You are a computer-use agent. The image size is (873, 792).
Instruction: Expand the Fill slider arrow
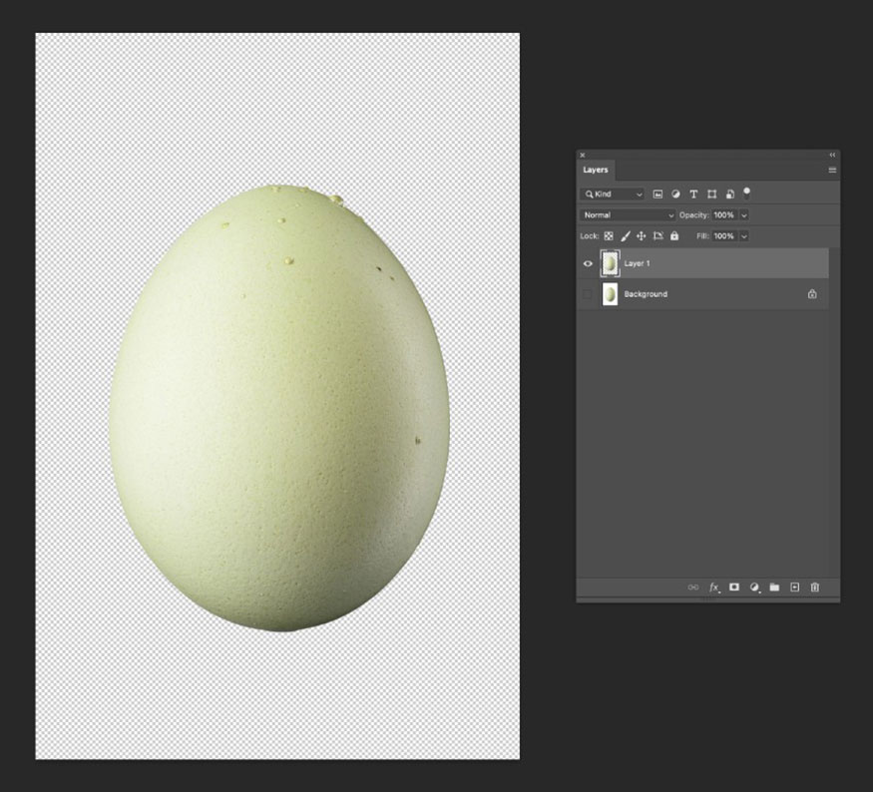(x=744, y=236)
